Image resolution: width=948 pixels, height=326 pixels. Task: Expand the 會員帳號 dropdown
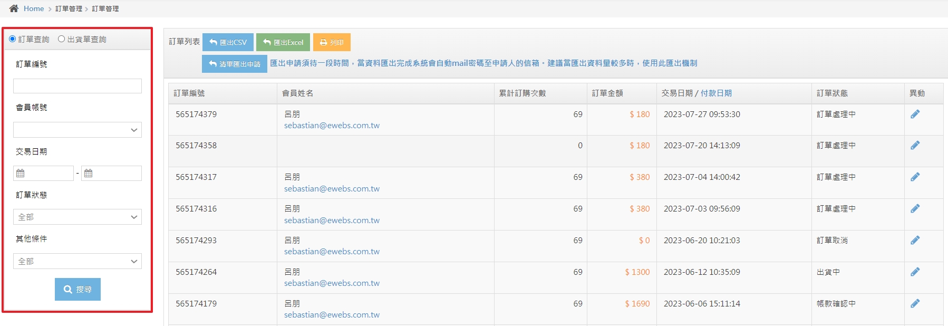click(x=78, y=130)
